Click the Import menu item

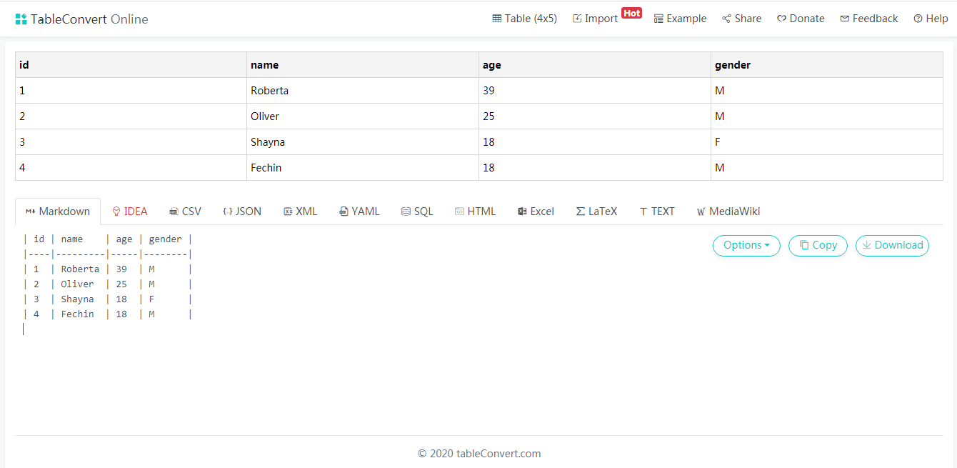tap(596, 19)
